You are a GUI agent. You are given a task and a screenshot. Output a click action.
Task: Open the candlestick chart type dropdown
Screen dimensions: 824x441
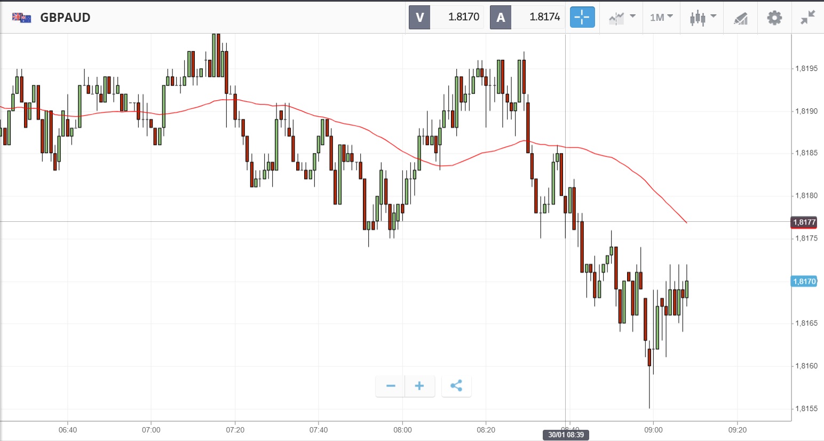coord(702,18)
